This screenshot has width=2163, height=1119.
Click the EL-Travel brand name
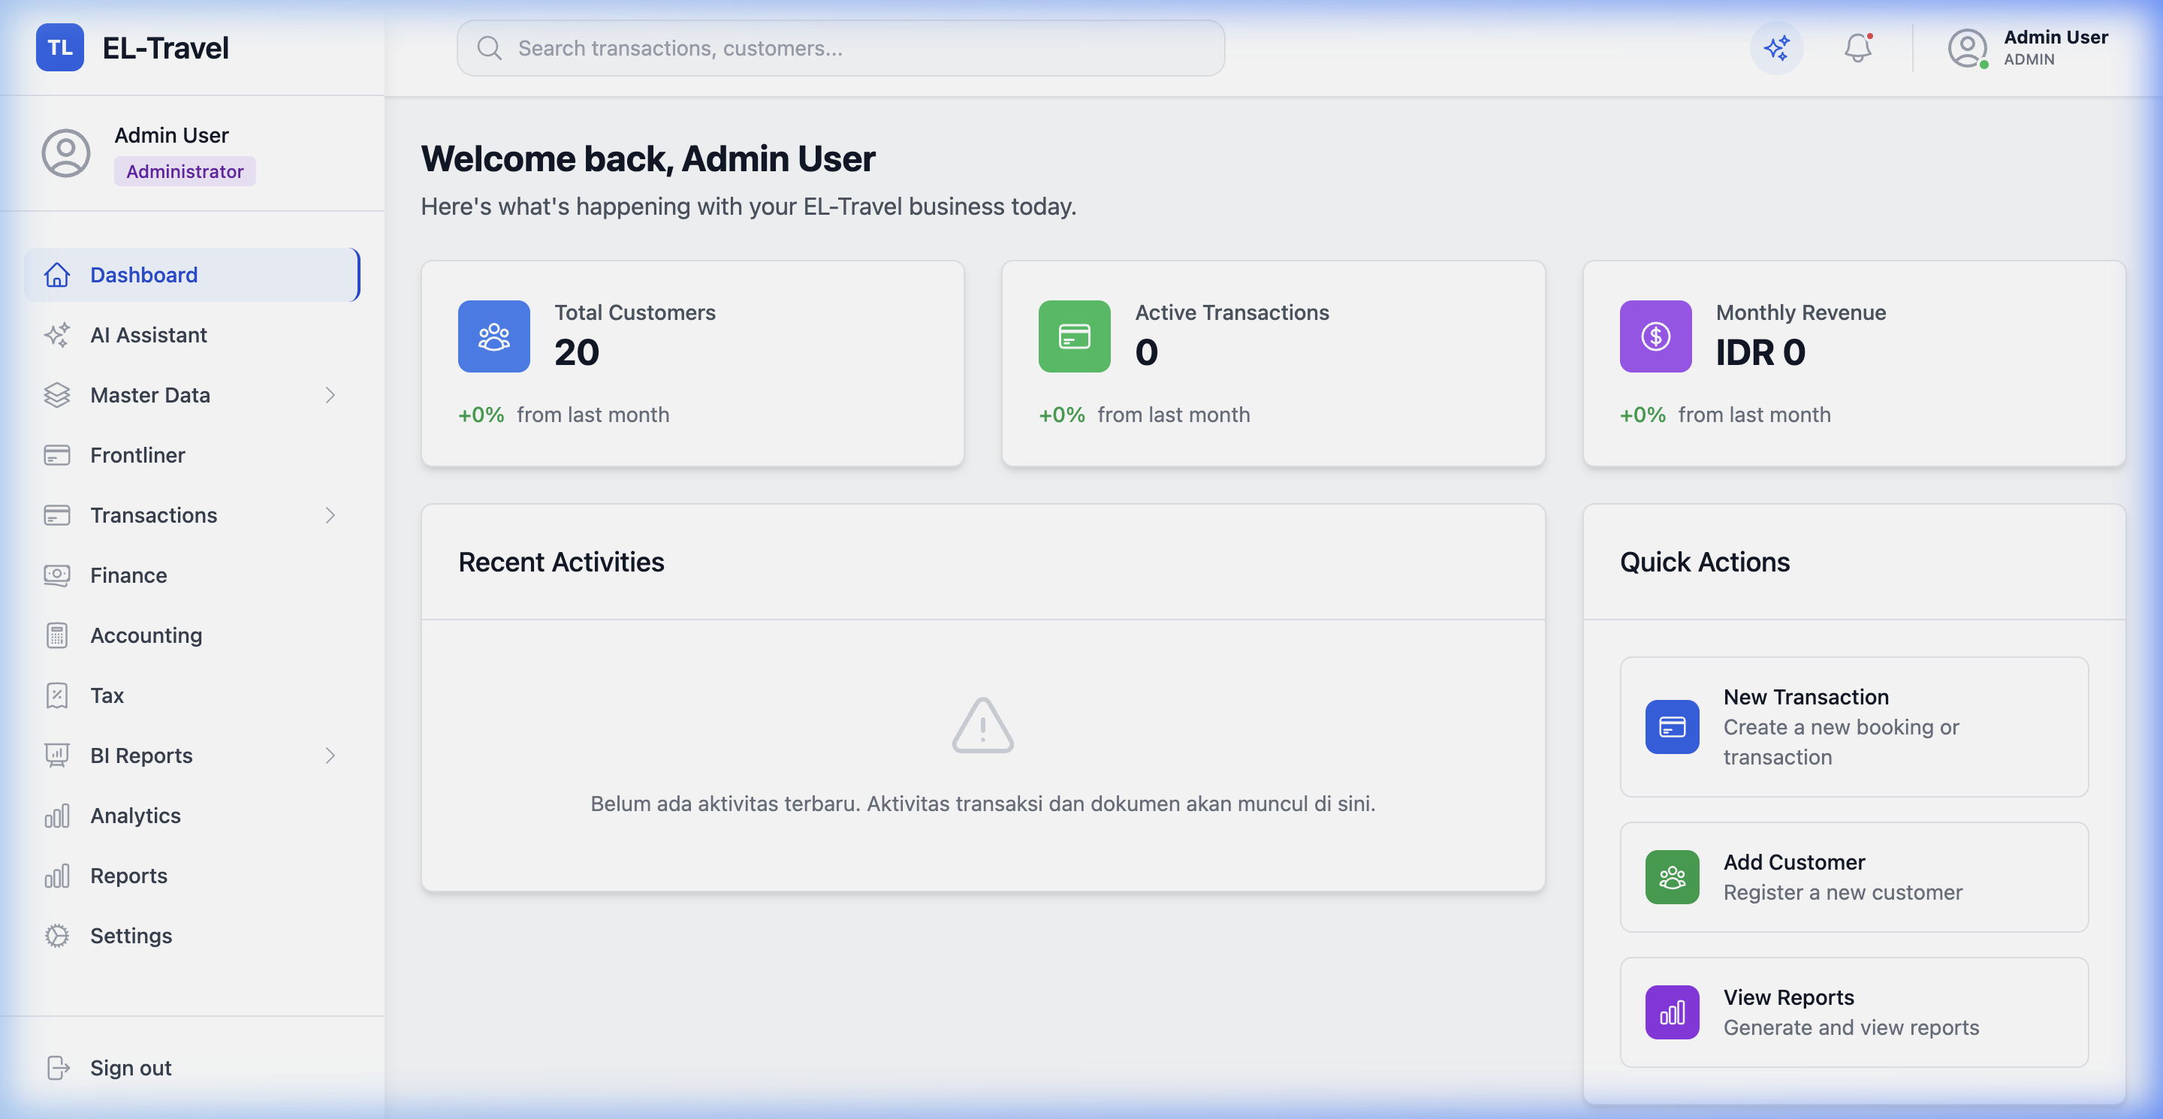(x=165, y=48)
